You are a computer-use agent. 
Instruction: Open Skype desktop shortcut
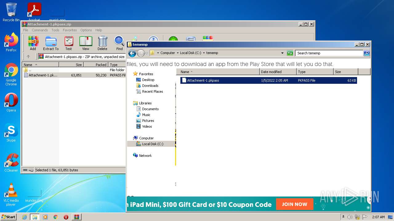click(x=11, y=133)
